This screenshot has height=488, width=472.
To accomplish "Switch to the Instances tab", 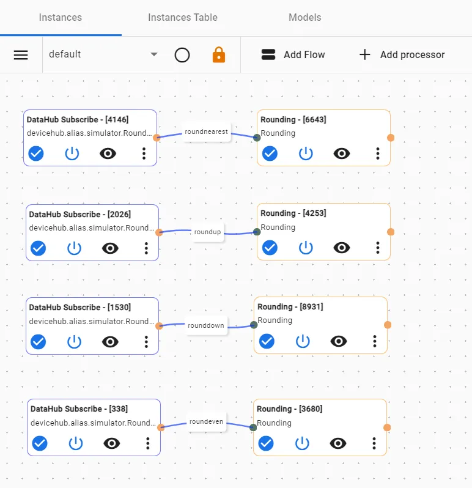I will pyautogui.click(x=61, y=17).
